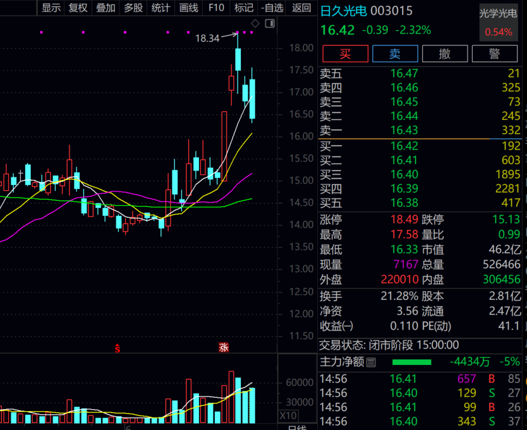Select 买一 price 16.42

(x=404, y=146)
